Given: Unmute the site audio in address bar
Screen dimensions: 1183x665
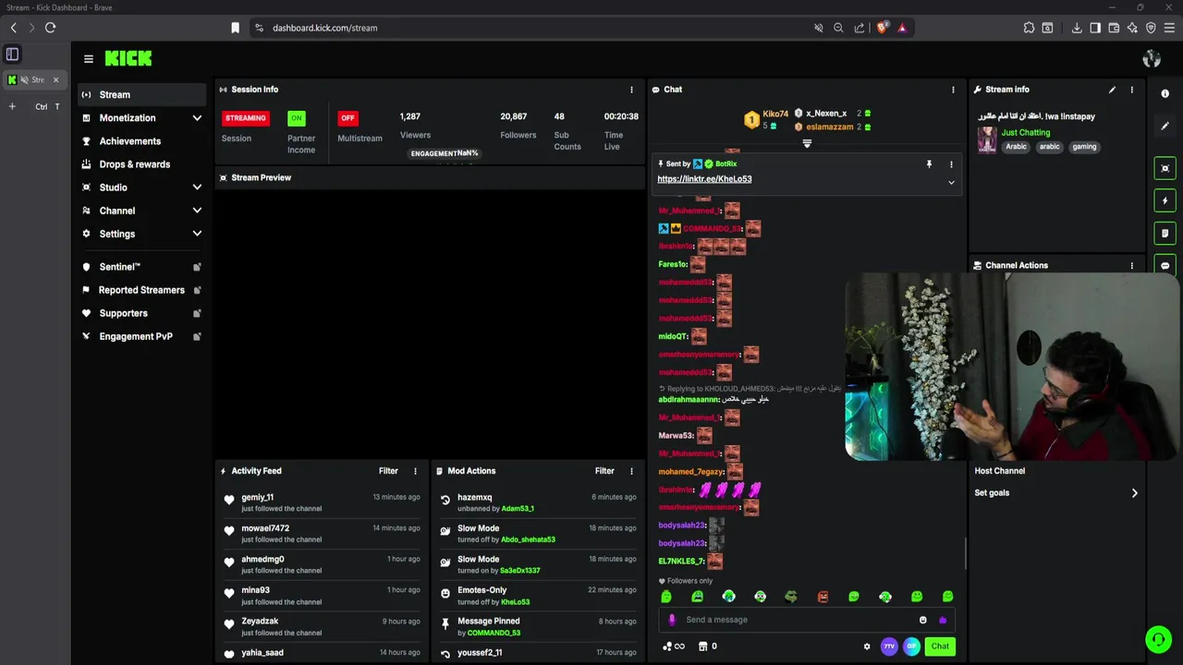Looking at the screenshot, I should (x=818, y=28).
